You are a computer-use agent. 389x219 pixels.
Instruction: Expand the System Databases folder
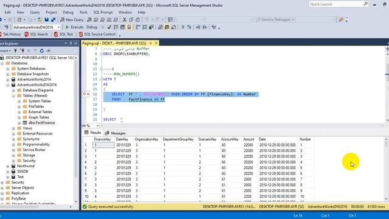8,69
